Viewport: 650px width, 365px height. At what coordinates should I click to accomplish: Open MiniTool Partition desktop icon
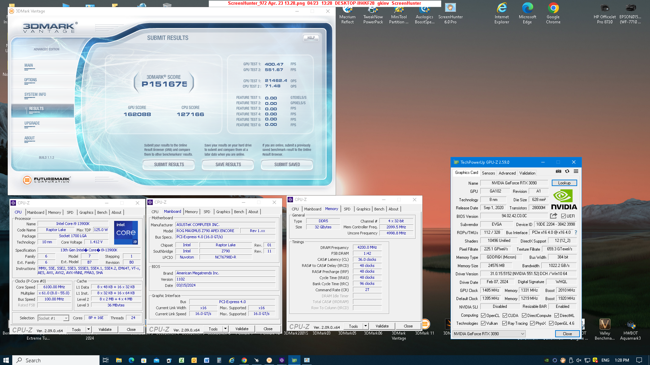pos(399,14)
